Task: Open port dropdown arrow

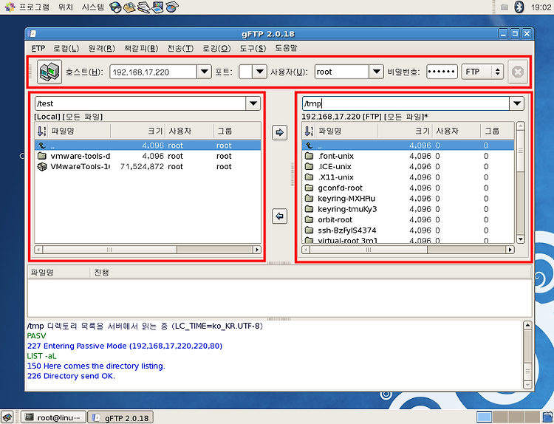Action: pos(260,72)
